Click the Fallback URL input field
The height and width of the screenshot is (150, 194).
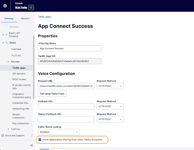click(66, 107)
